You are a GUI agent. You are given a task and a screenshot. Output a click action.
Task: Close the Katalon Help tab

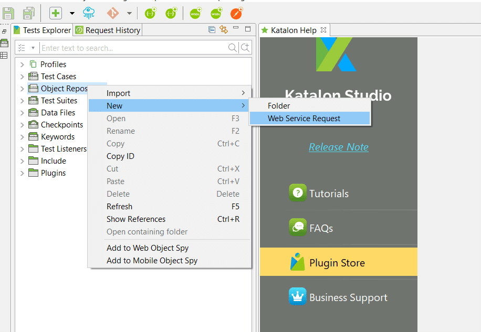coord(323,30)
